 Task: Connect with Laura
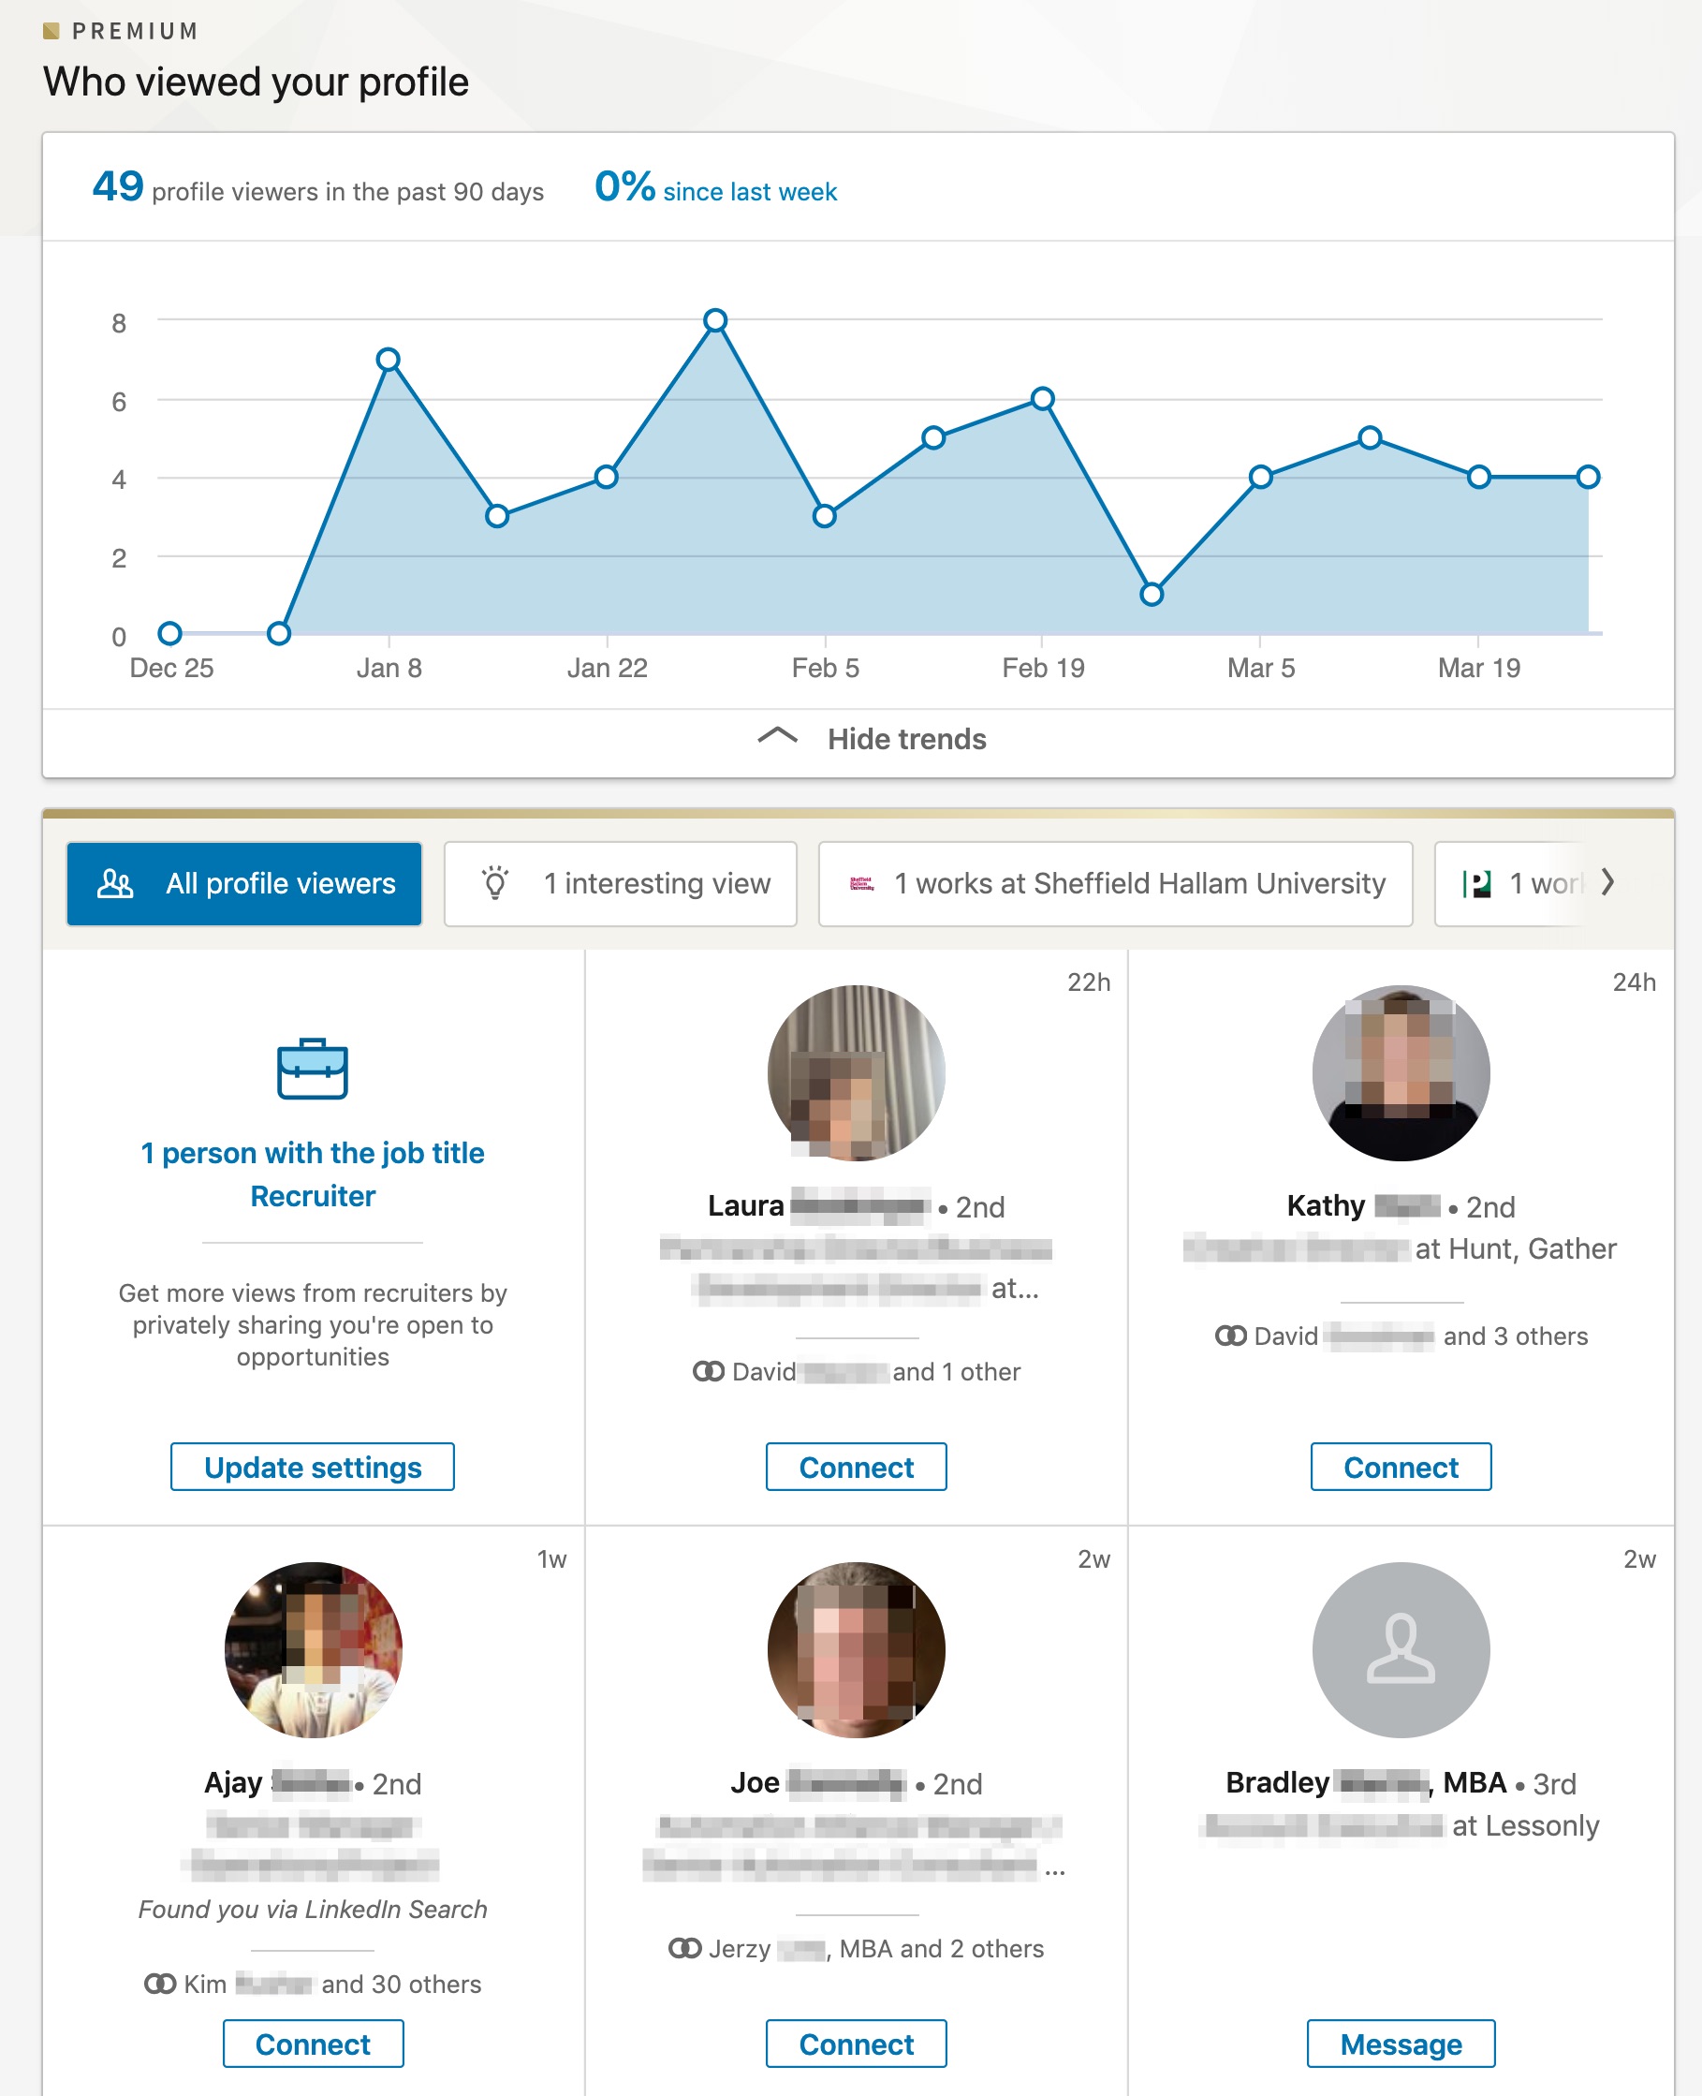click(x=856, y=1467)
